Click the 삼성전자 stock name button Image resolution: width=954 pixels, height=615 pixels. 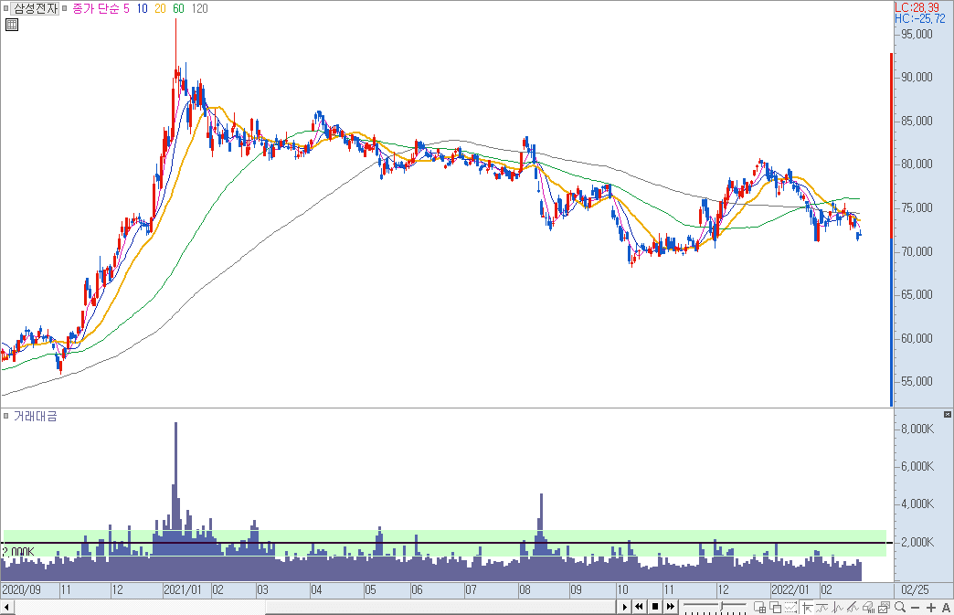(37, 8)
